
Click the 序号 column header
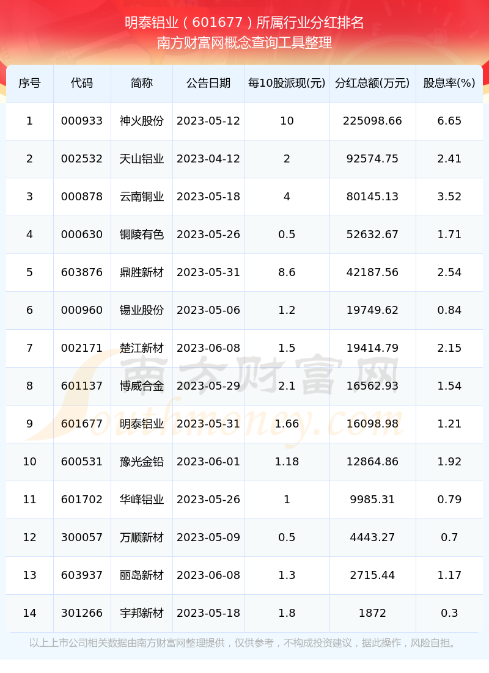pyautogui.click(x=30, y=83)
